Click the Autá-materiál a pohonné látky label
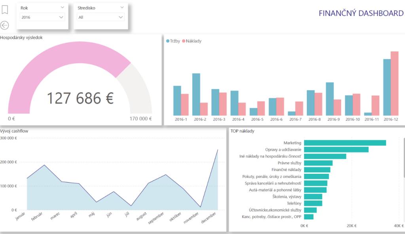This screenshot has width=405, height=234. point(275,190)
